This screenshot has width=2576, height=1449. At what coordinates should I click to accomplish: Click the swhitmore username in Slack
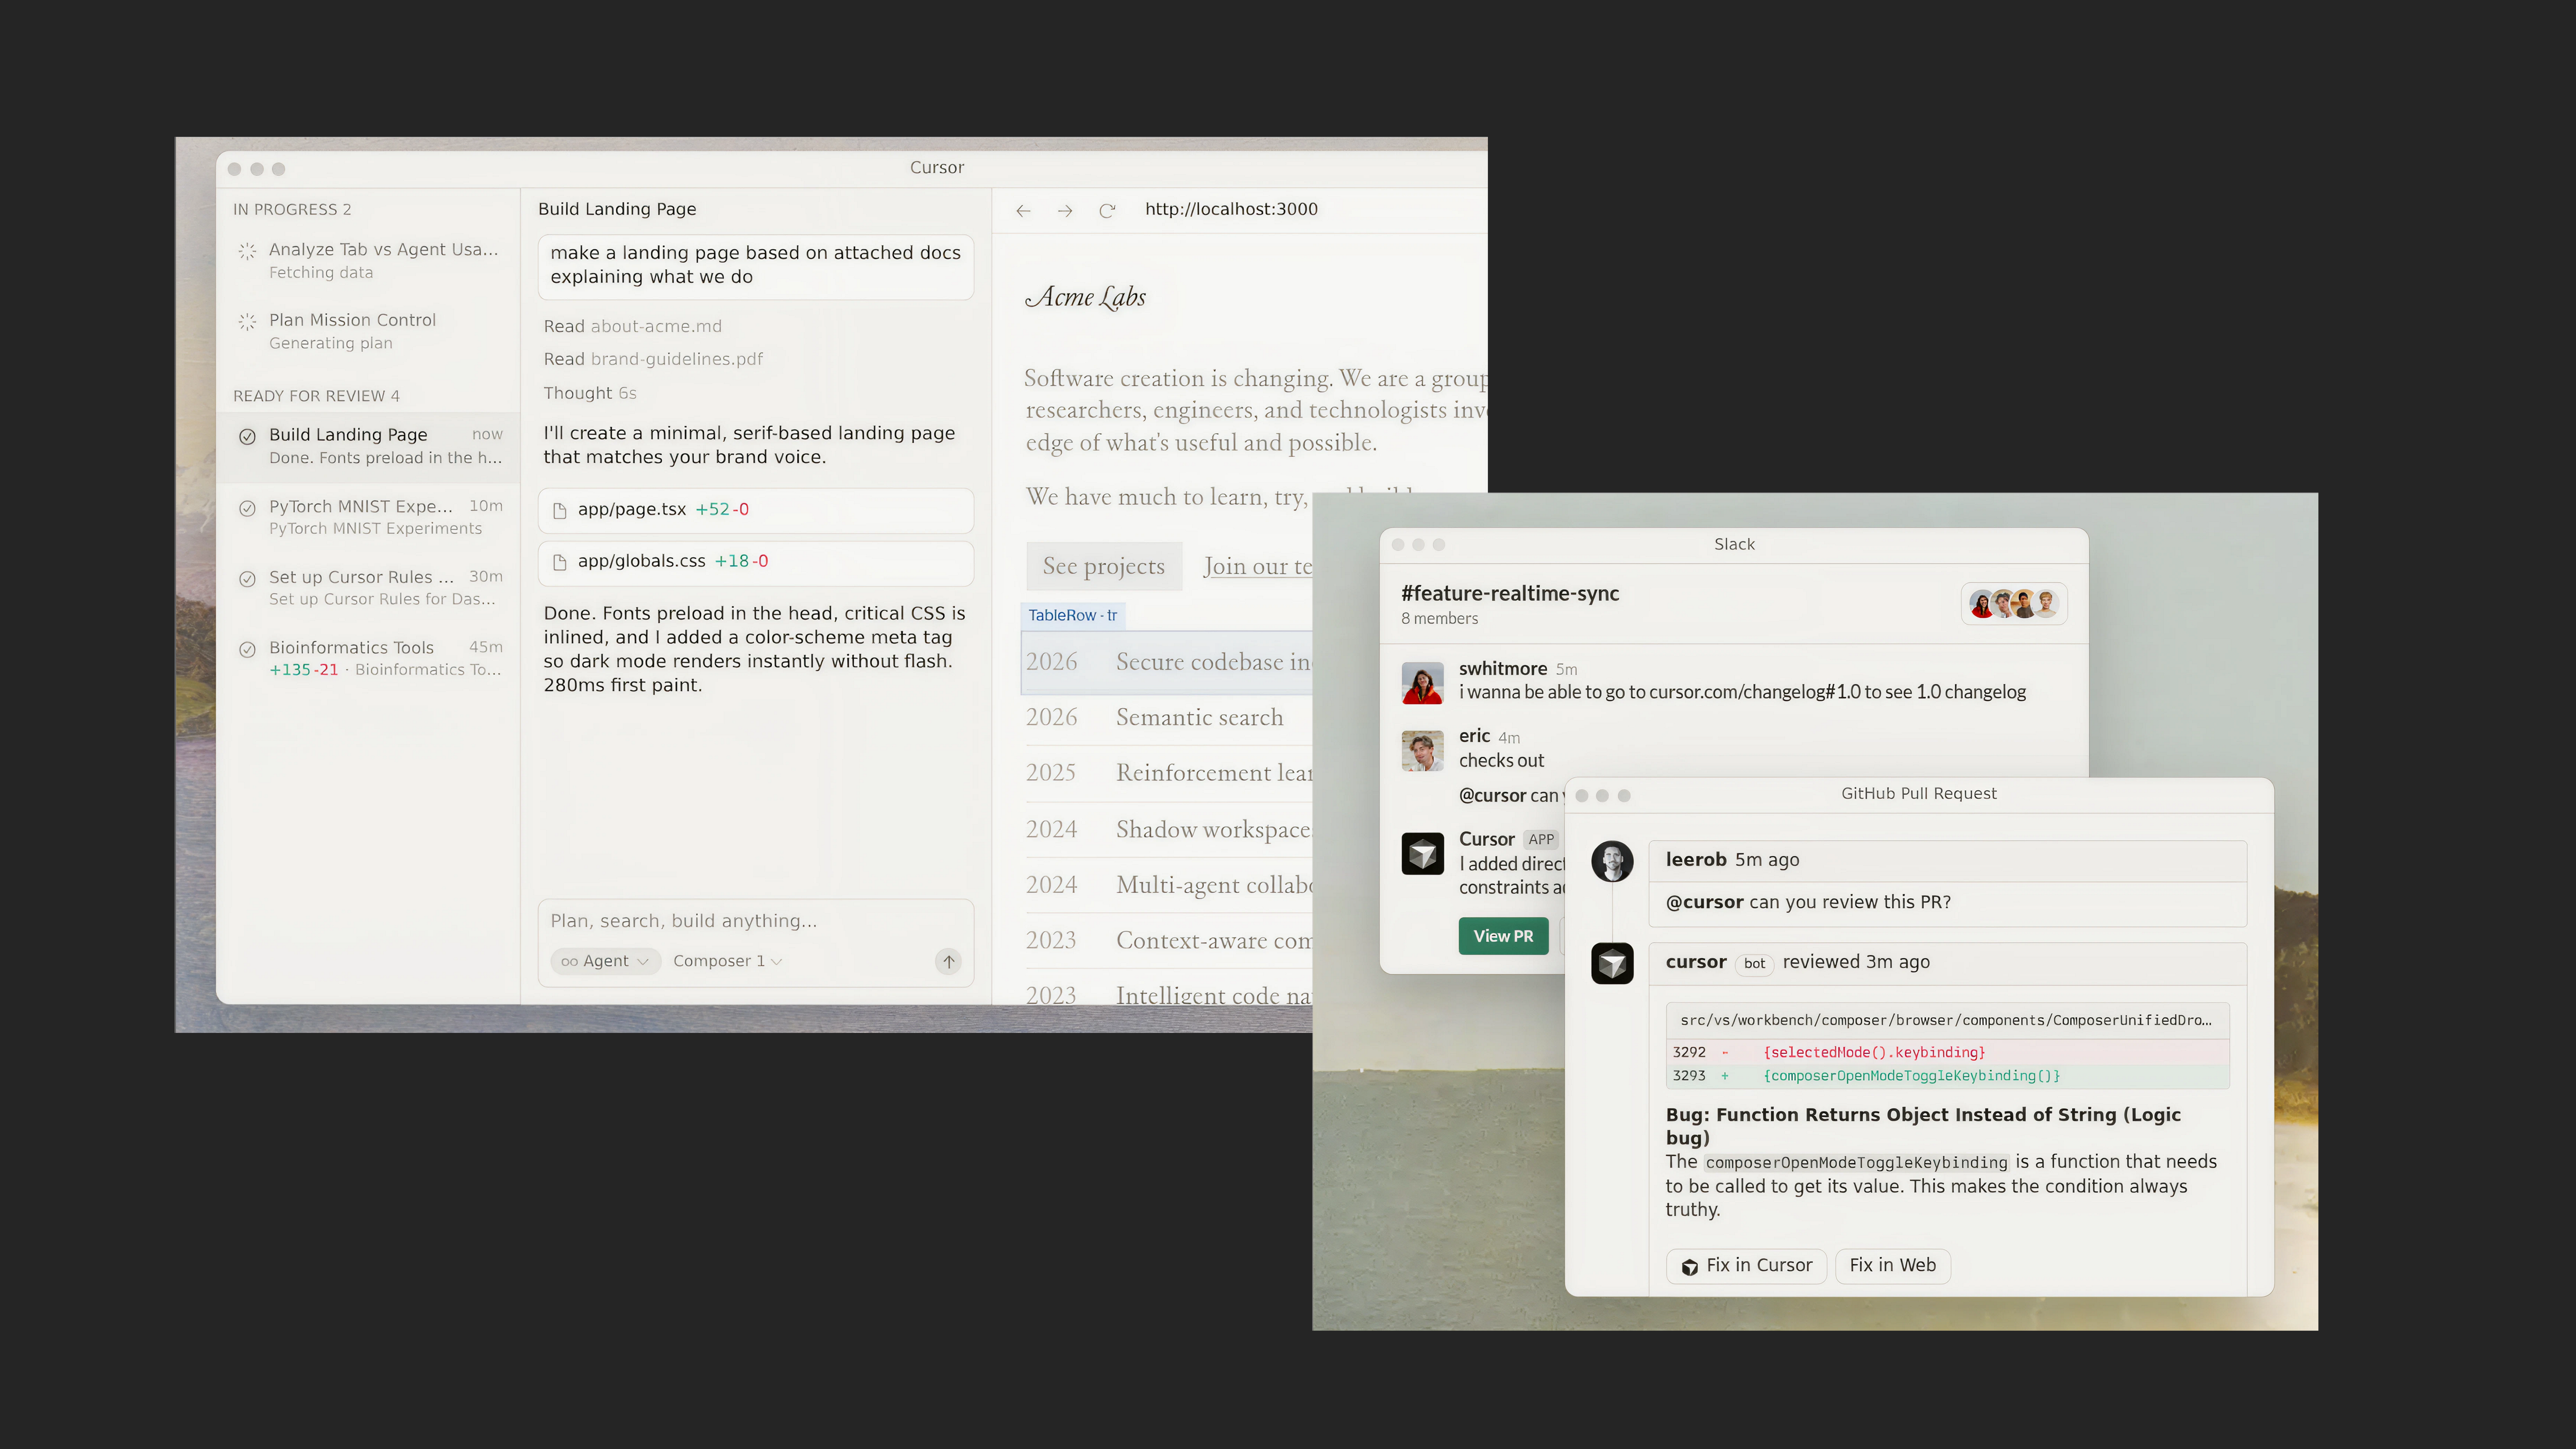click(x=1502, y=669)
